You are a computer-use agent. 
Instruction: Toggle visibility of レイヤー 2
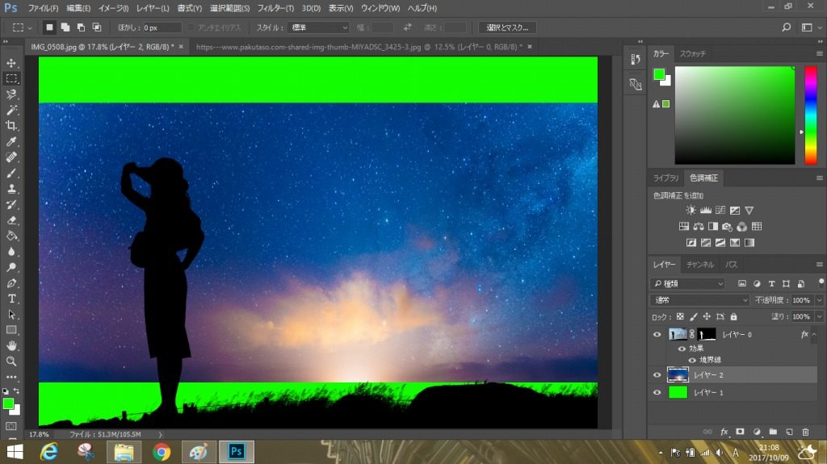(657, 374)
